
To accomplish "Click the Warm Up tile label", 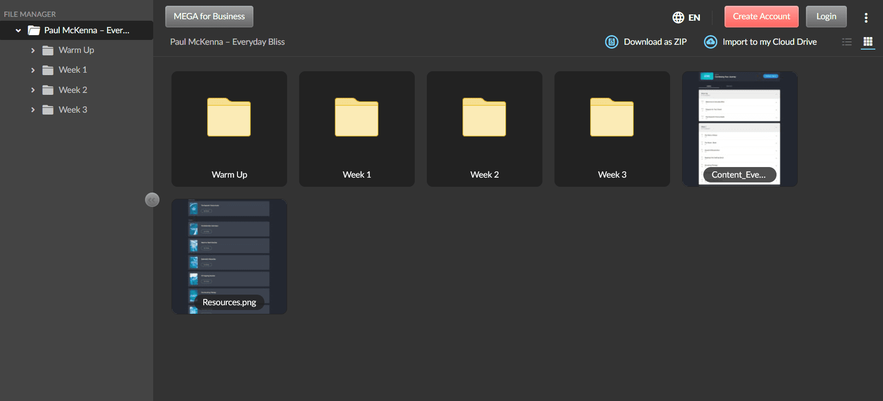I will pyautogui.click(x=229, y=175).
